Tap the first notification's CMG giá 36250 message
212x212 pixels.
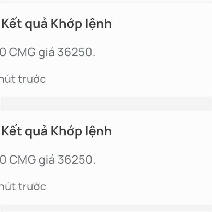click(48, 53)
